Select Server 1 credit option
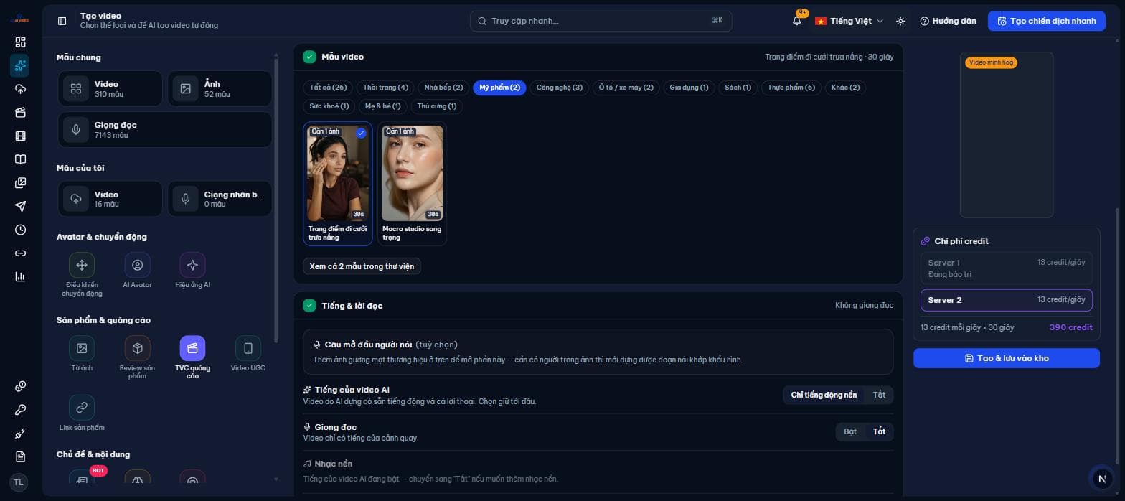 [1007, 268]
